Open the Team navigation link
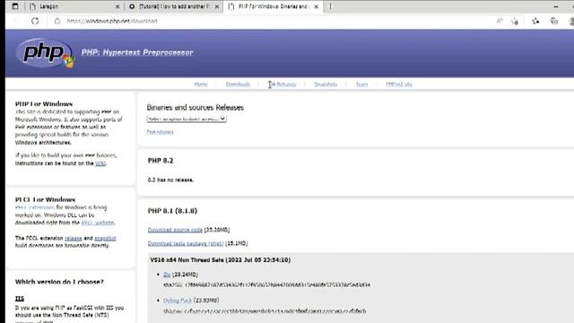Screen dimensions: 574x323 [x=361, y=84]
